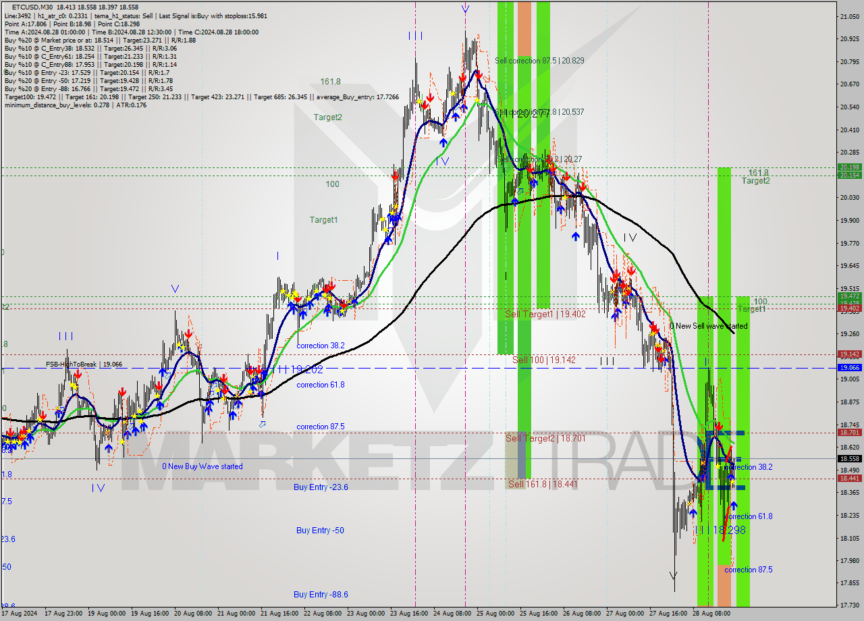Click the black 18.558 current price tag
The image size is (864, 621).
(849, 458)
